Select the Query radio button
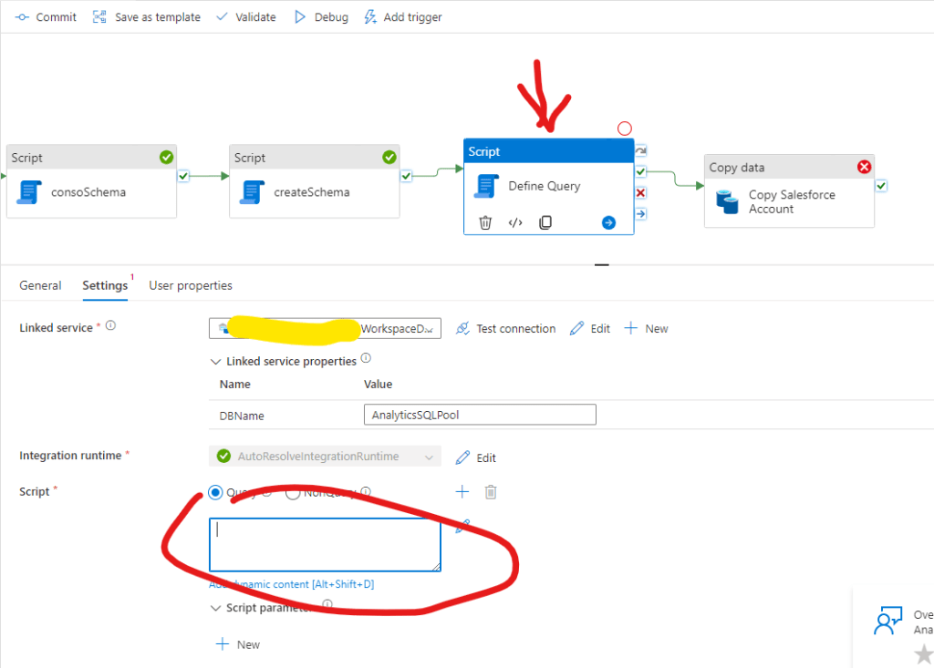 (x=215, y=492)
